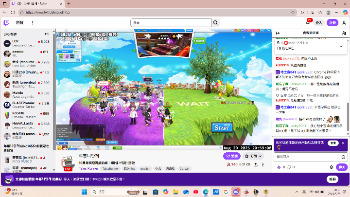Close the emote announcement banner in chat
Viewport: 350px width, 197px height.
pyautogui.click(x=344, y=143)
